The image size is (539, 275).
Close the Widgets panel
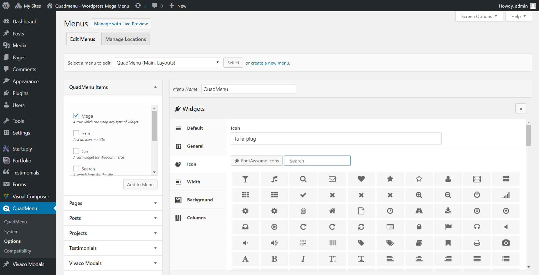pos(521,109)
